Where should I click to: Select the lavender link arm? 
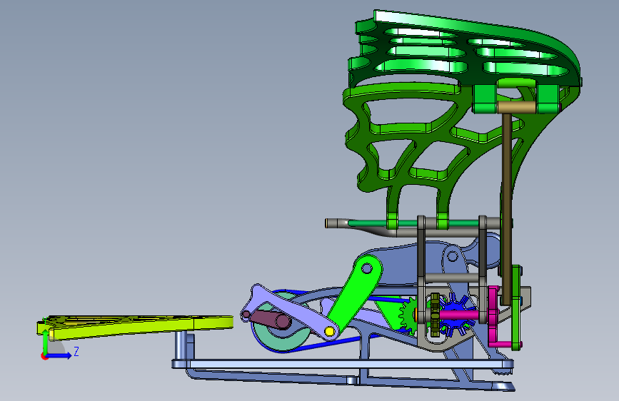288,310
